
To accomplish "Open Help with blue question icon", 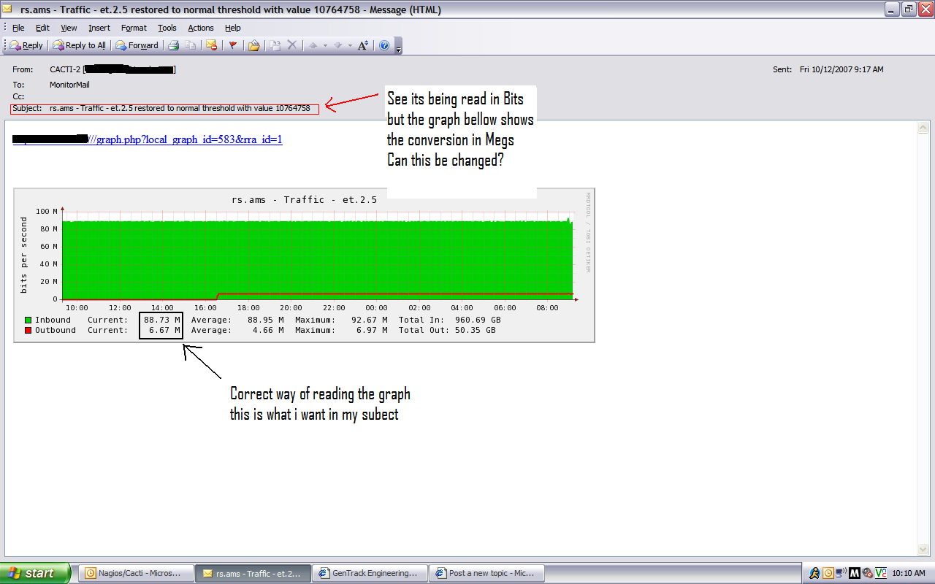I will tap(384, 45).
